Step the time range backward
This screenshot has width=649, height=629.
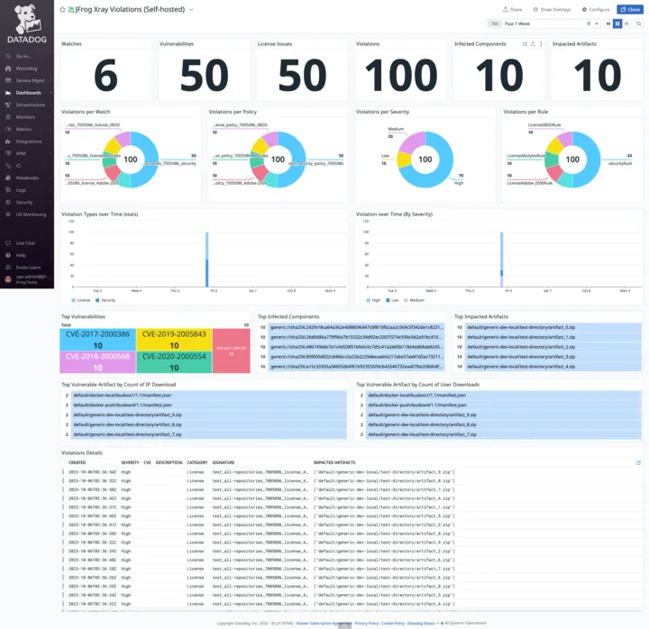pyautogui.click(x=608, y=23)
